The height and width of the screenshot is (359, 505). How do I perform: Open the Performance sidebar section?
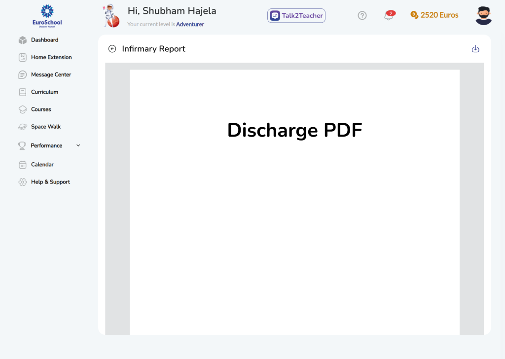pyautogui.click(x=46, y=145)
